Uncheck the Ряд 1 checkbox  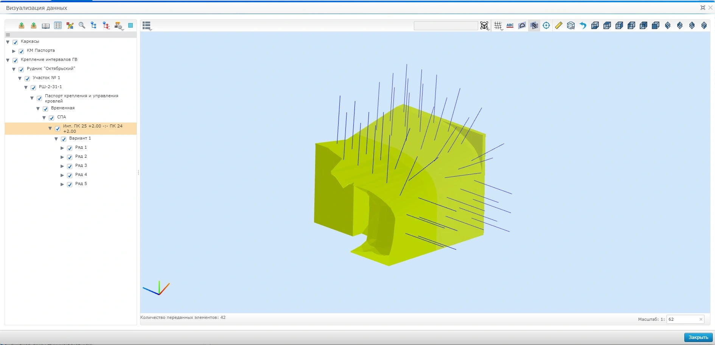click(70, 148)
